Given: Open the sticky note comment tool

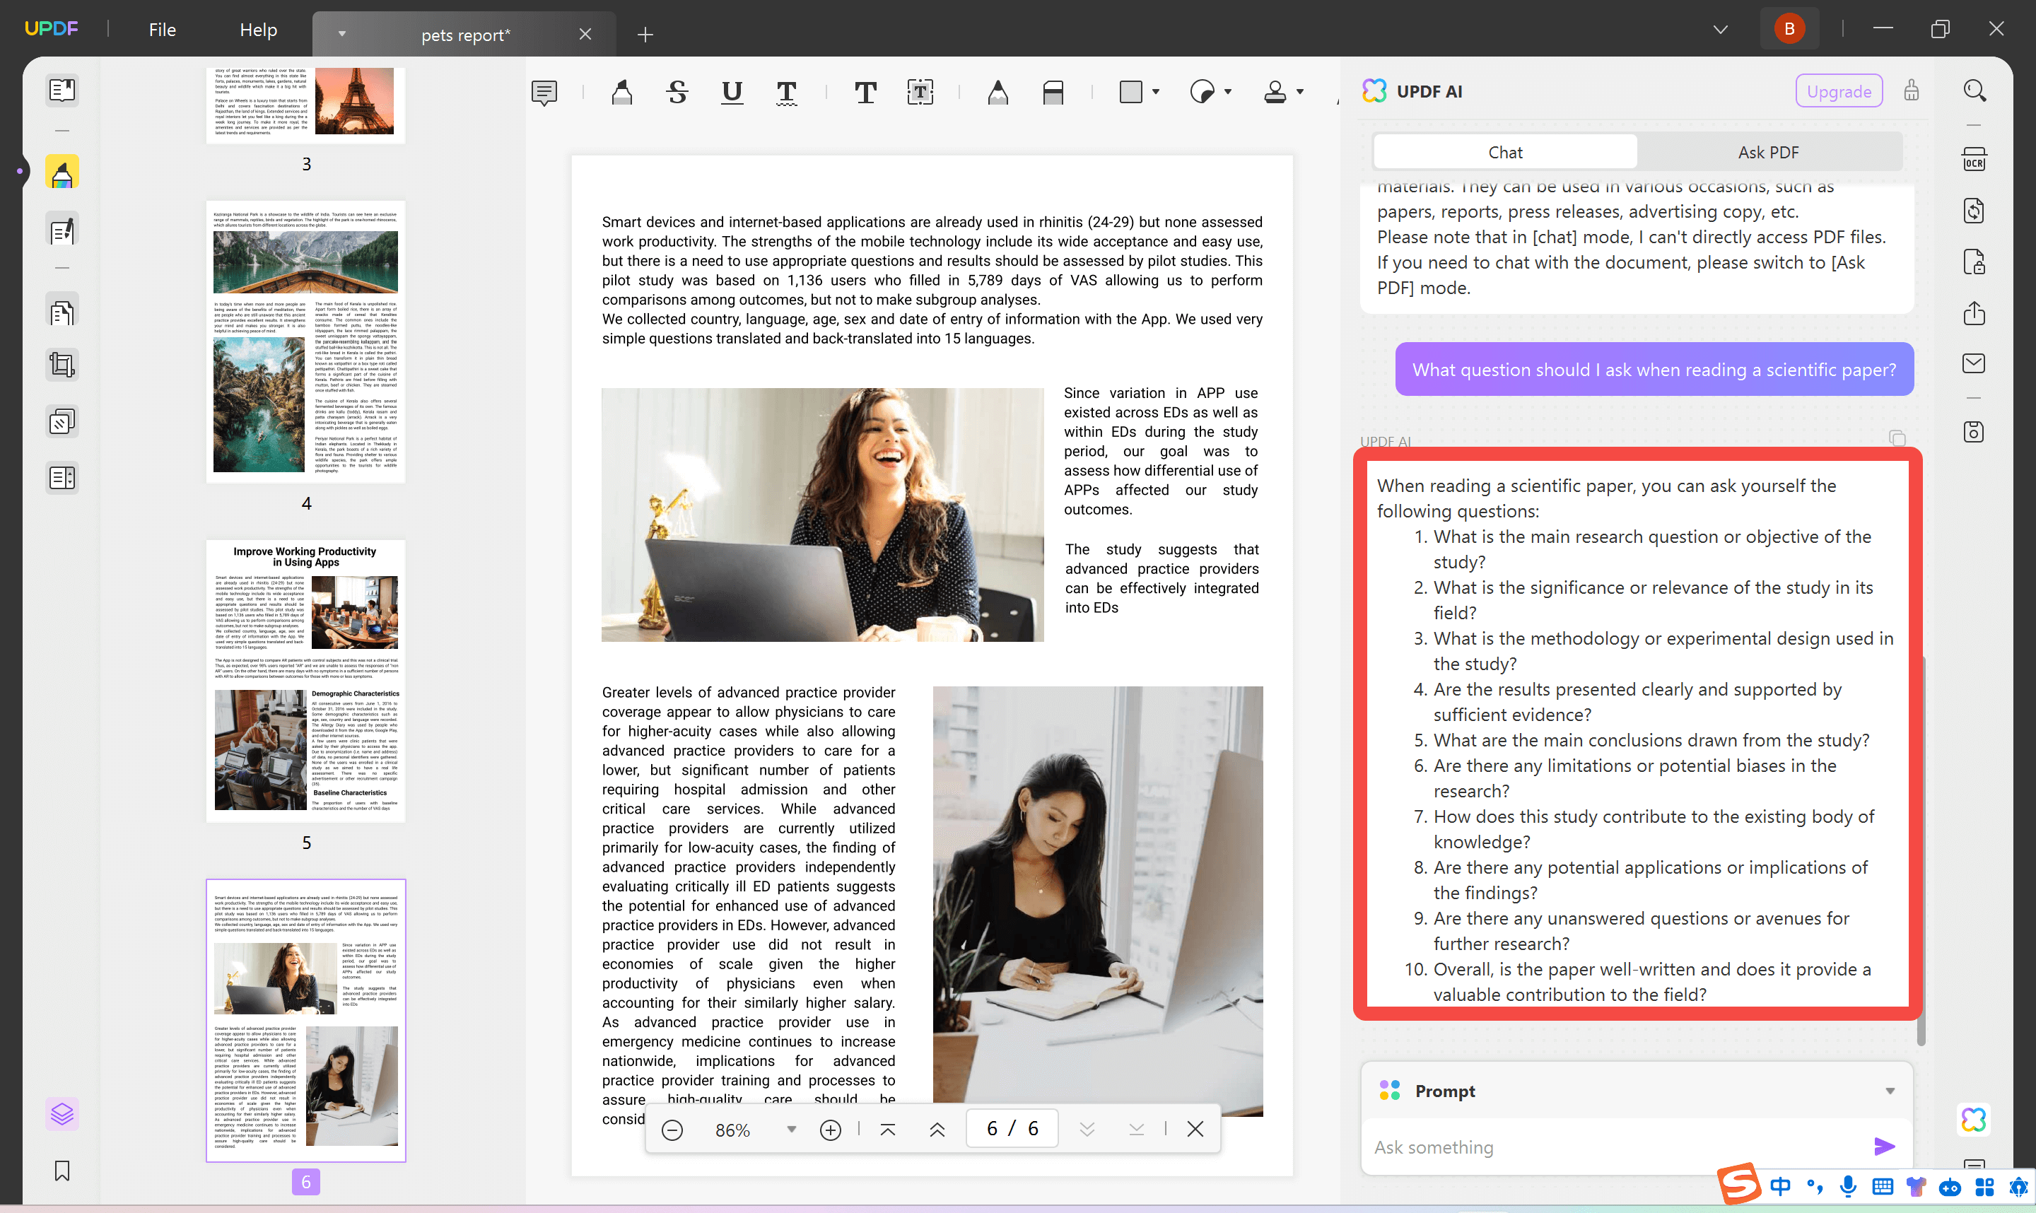Looking at the screenshot, I should tap(545, 93).
